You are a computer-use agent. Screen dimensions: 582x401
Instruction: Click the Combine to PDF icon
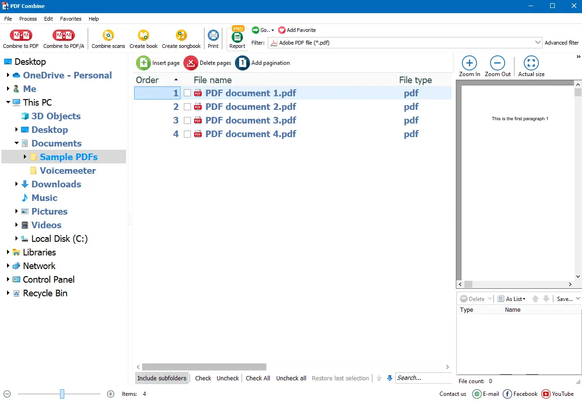click(x=21, y=36)
